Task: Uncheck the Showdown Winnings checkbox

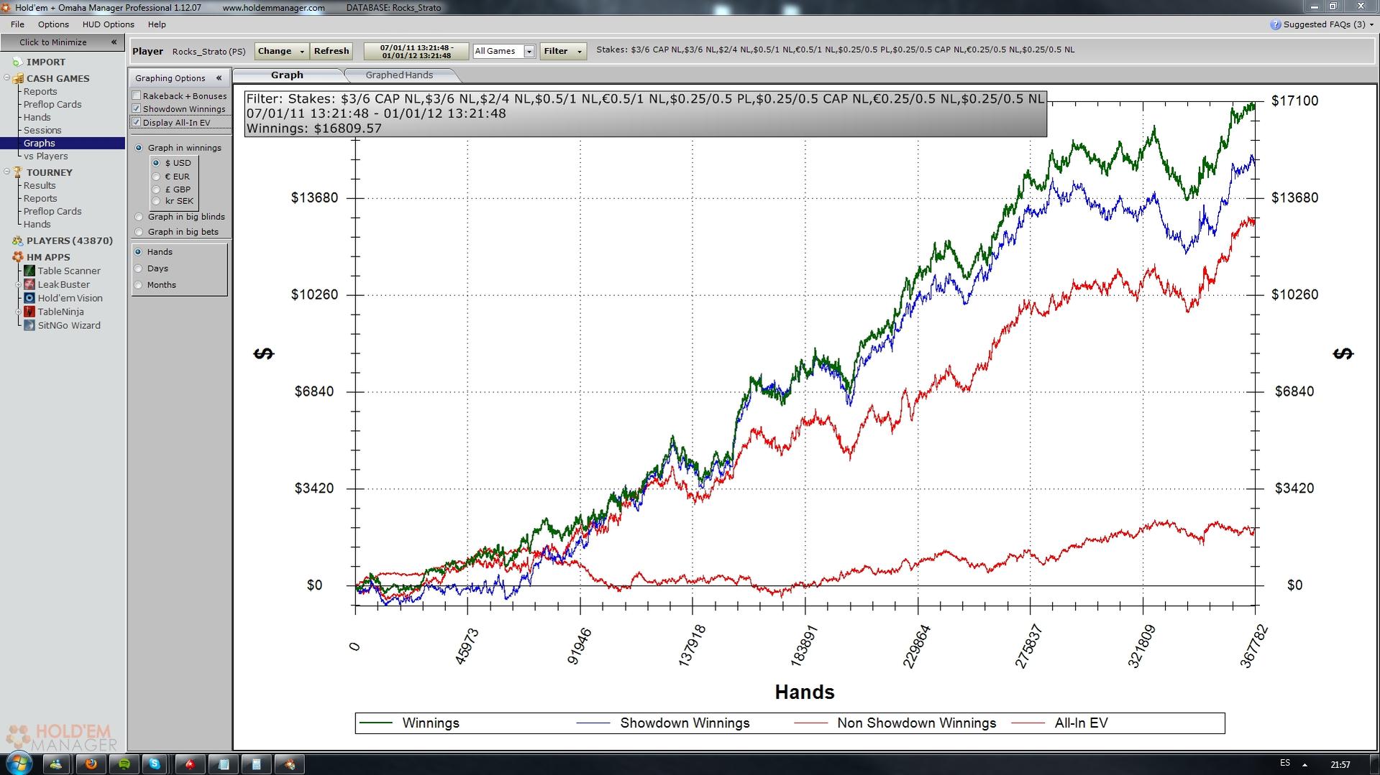Action: pyautogui.click(x=136, y=108)
